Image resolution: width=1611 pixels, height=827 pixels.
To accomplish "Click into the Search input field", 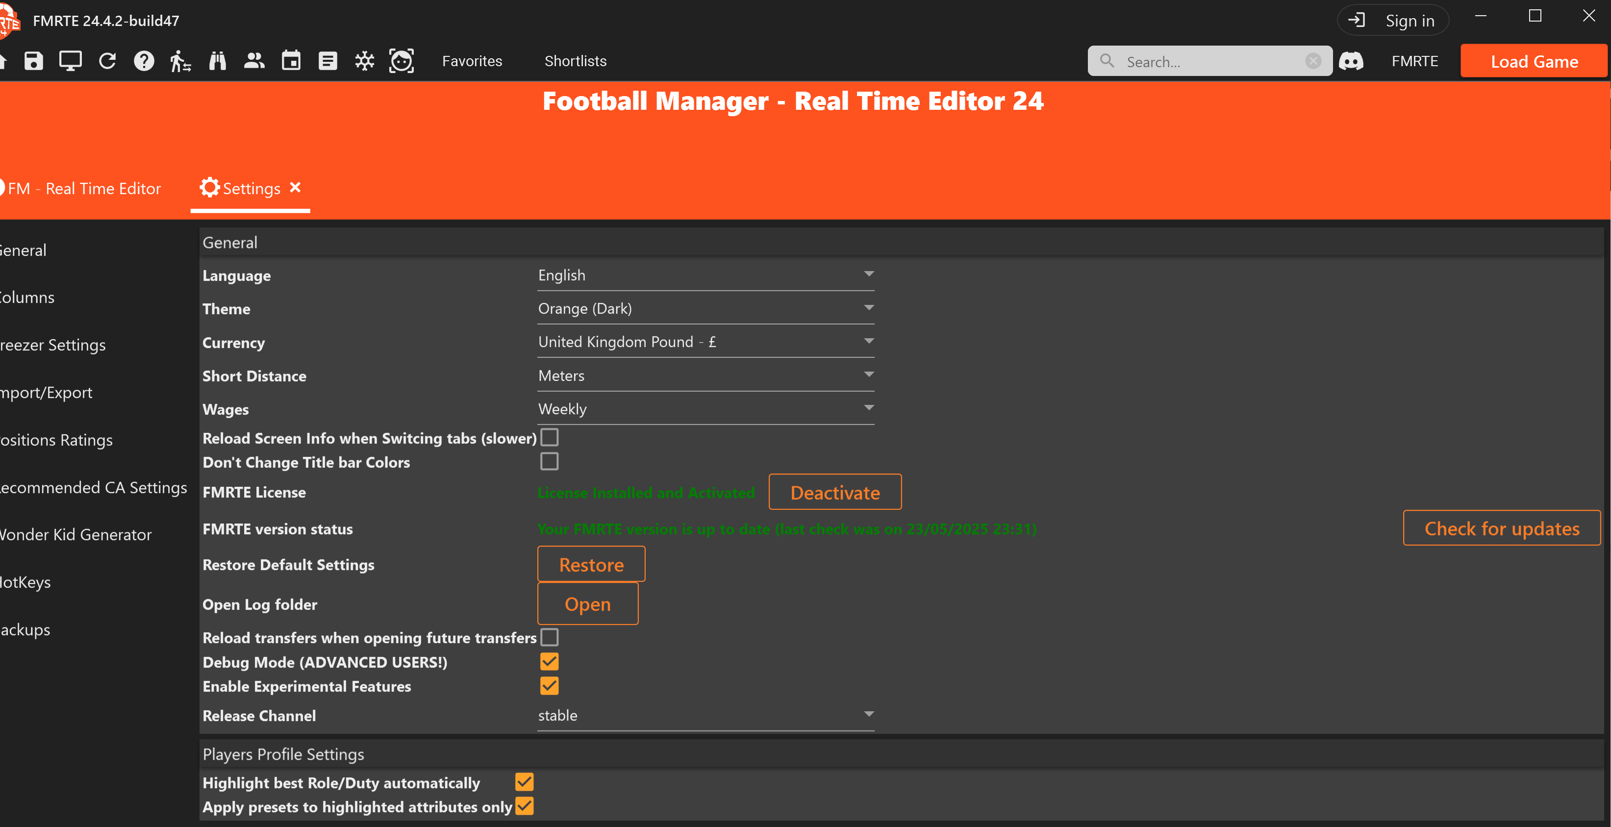I will [x=1210, y=61].
